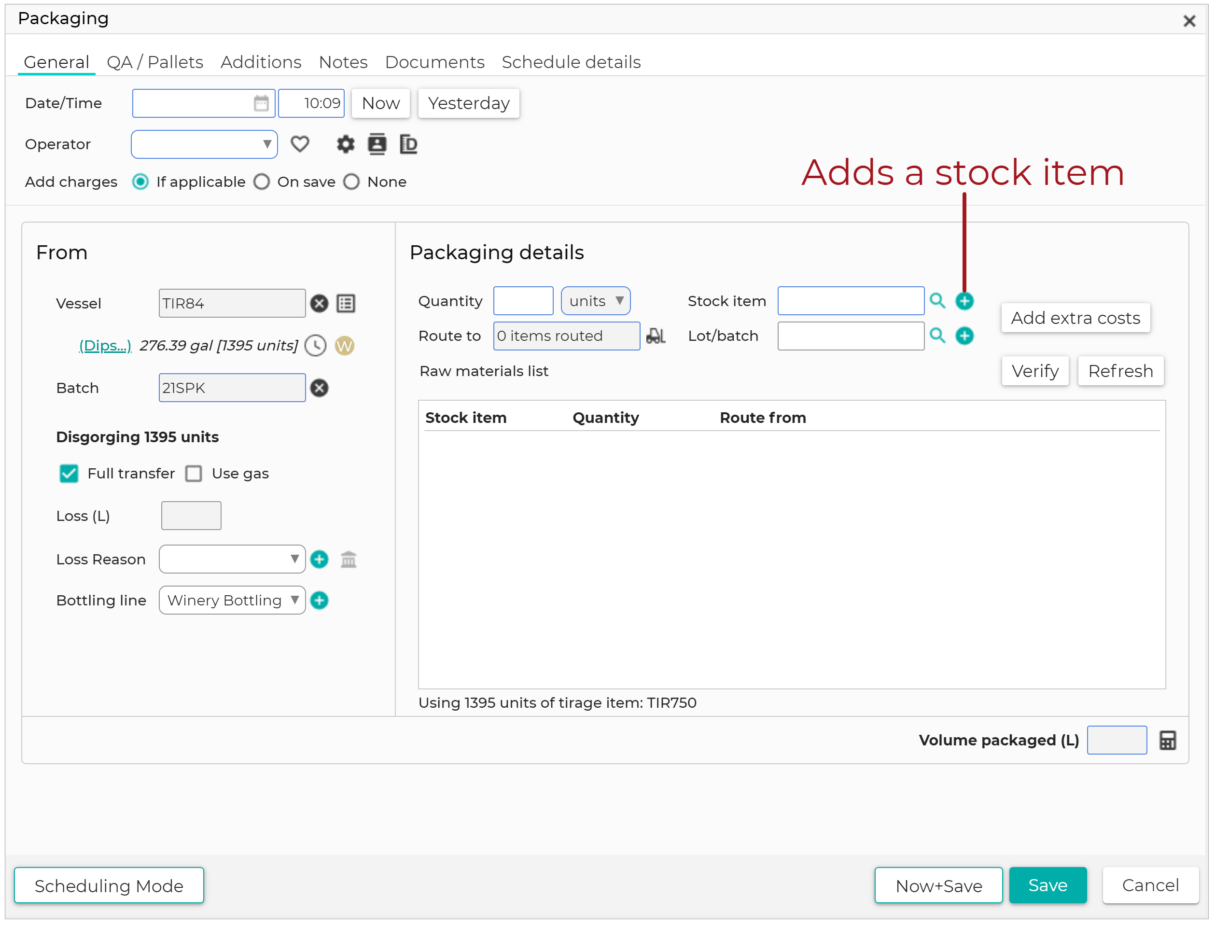Click the time field showing 10:09
This screenshot has width=1215, height=925.
312,103
